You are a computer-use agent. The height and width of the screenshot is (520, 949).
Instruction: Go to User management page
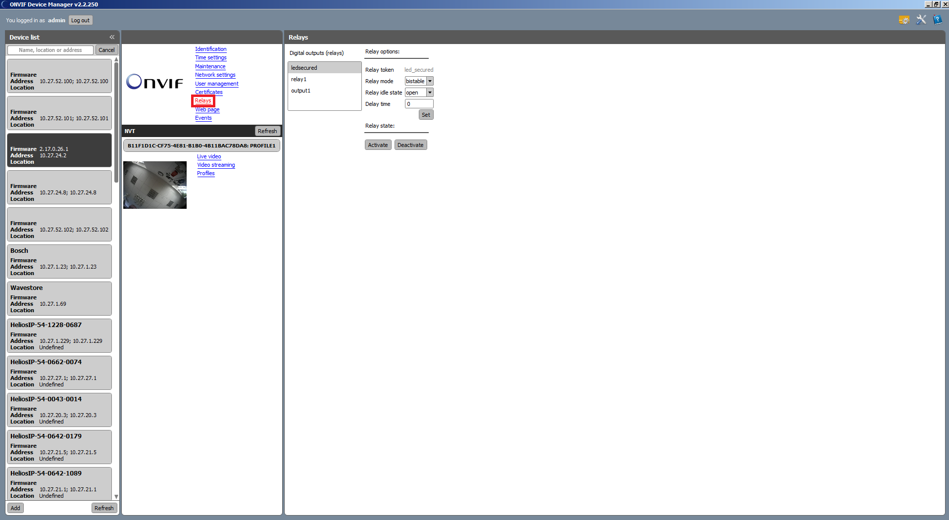tap(216, 84)
